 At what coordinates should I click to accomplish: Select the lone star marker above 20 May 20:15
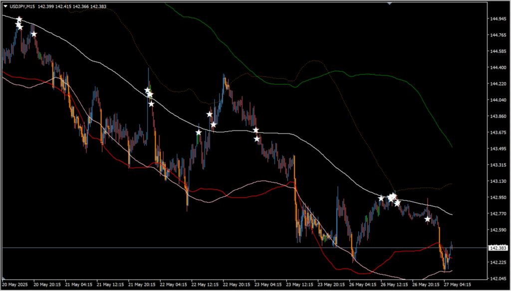click(x=33, y=34)
